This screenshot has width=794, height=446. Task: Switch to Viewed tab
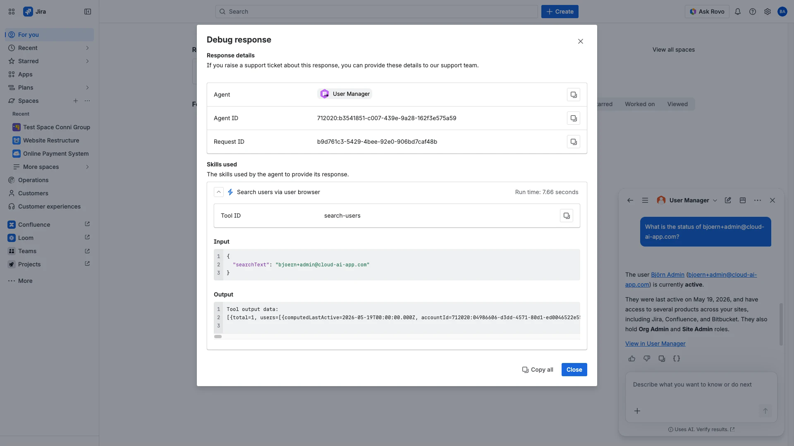click(x=677, y=104)
